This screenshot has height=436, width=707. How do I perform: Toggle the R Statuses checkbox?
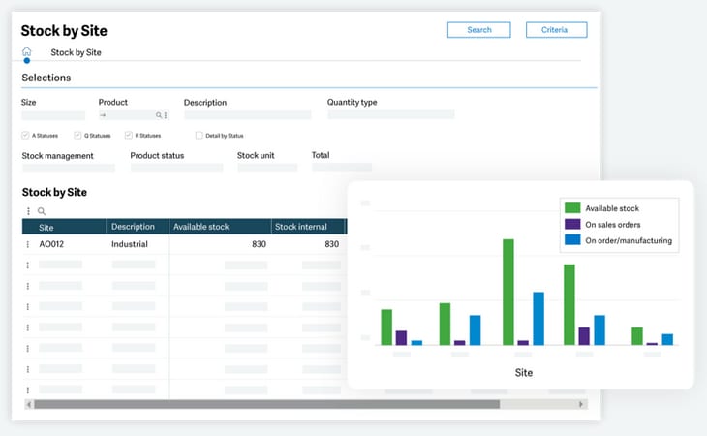[129, 135]
